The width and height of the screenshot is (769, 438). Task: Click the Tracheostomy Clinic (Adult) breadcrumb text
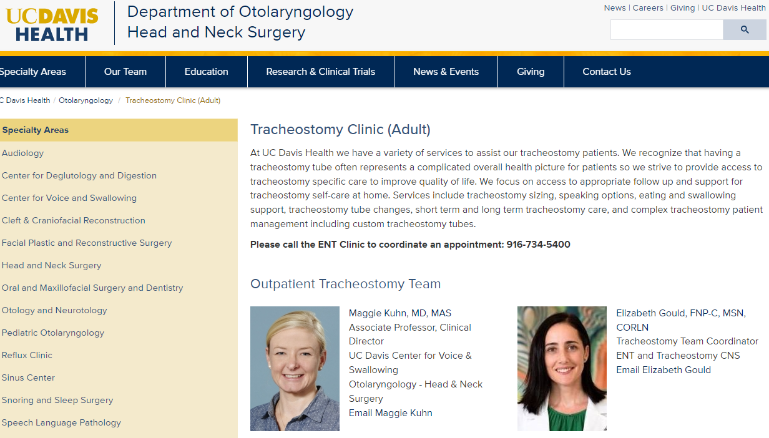[173, 100]
